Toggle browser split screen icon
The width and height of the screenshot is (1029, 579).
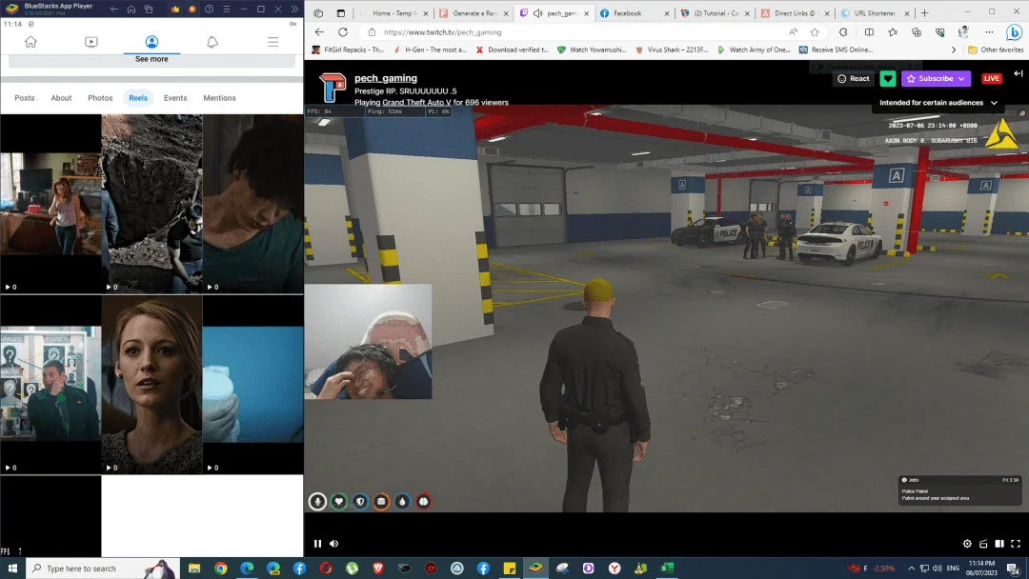pyautogui.click(x=869, y=32)
